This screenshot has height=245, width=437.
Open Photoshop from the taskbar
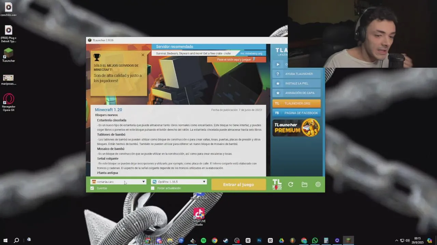point(259,241)
